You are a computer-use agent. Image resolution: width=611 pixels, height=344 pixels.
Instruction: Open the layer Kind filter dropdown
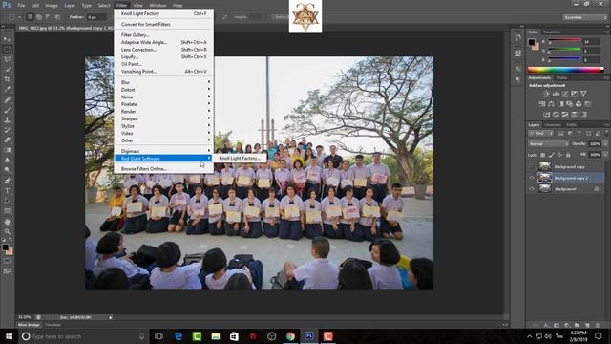click(540, 134)
